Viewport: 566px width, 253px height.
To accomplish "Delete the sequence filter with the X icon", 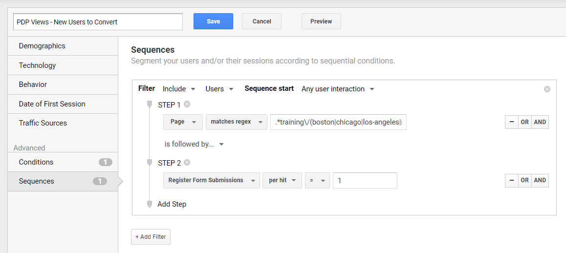I will (547, 89).
